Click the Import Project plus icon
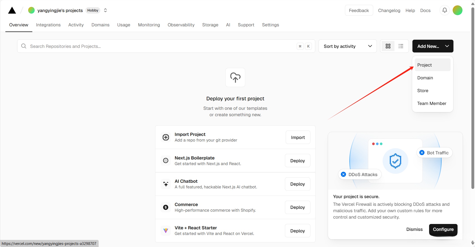The image size is (475, 247). coord(166,137)
